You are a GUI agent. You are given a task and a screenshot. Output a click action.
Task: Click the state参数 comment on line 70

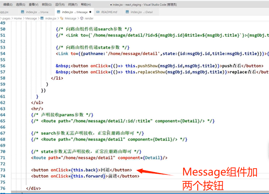tap(86, 152)
